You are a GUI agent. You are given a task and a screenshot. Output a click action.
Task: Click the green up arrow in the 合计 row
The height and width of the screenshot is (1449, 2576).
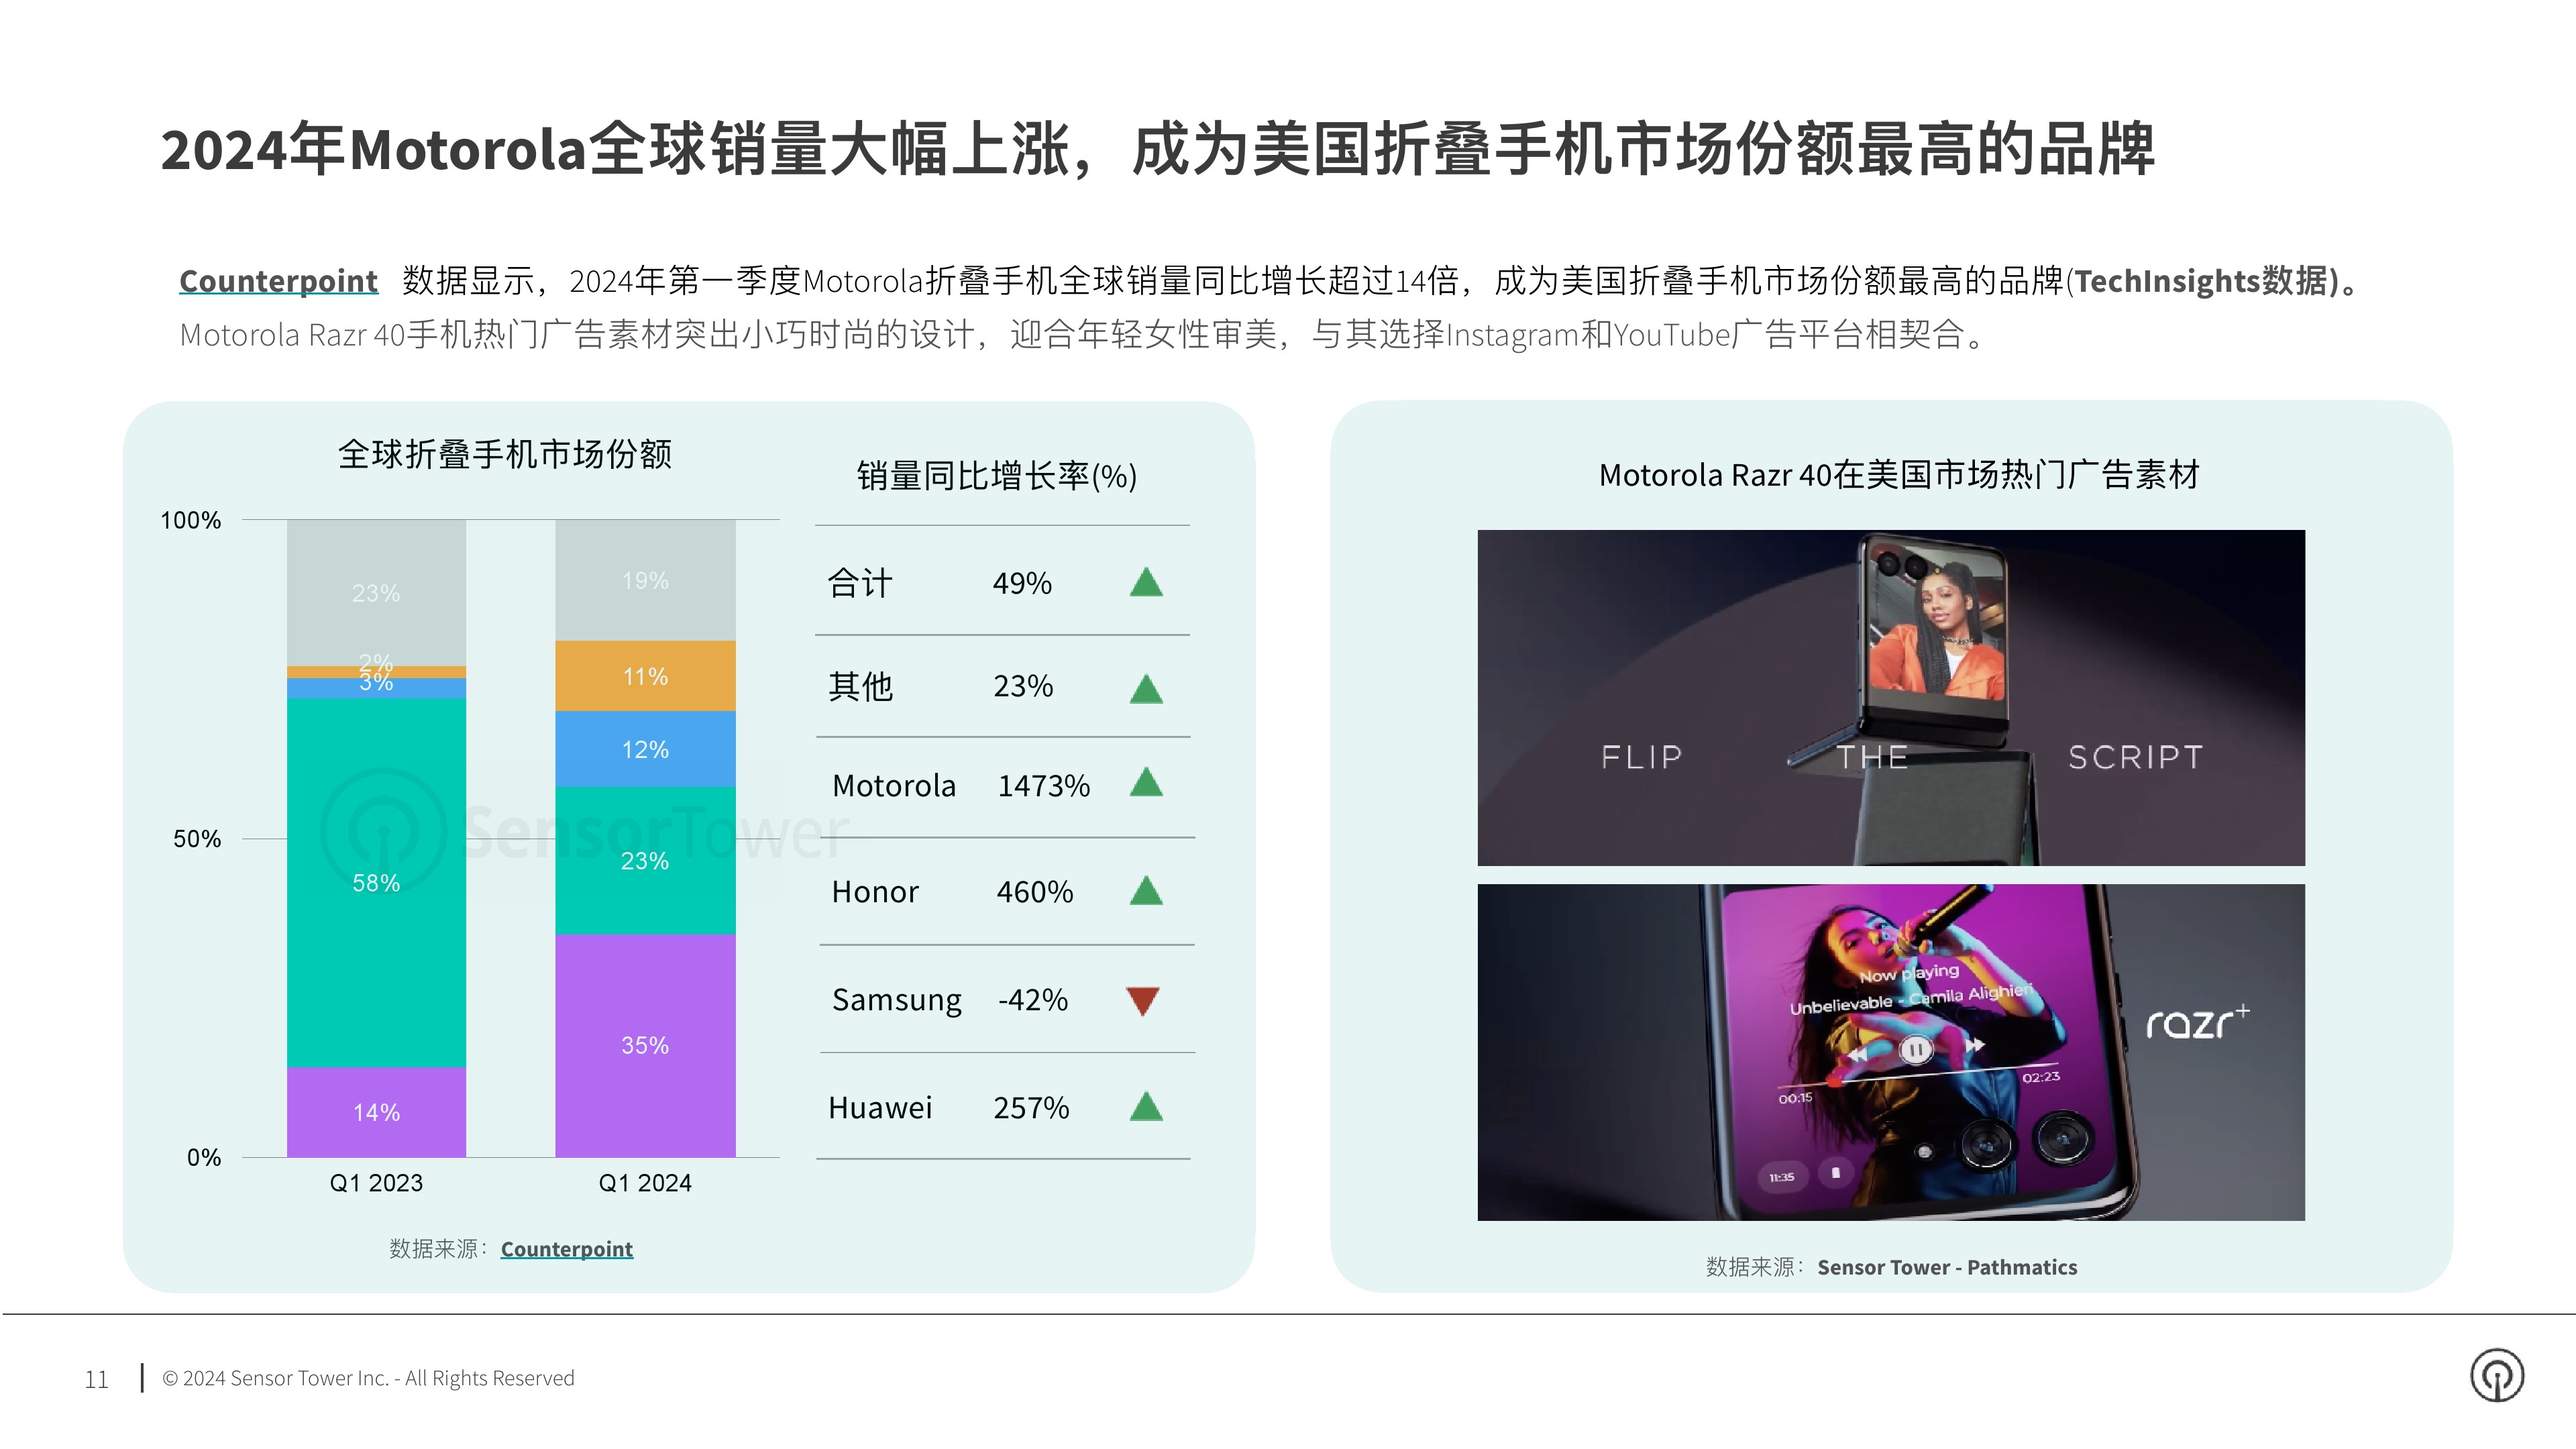1146,582
